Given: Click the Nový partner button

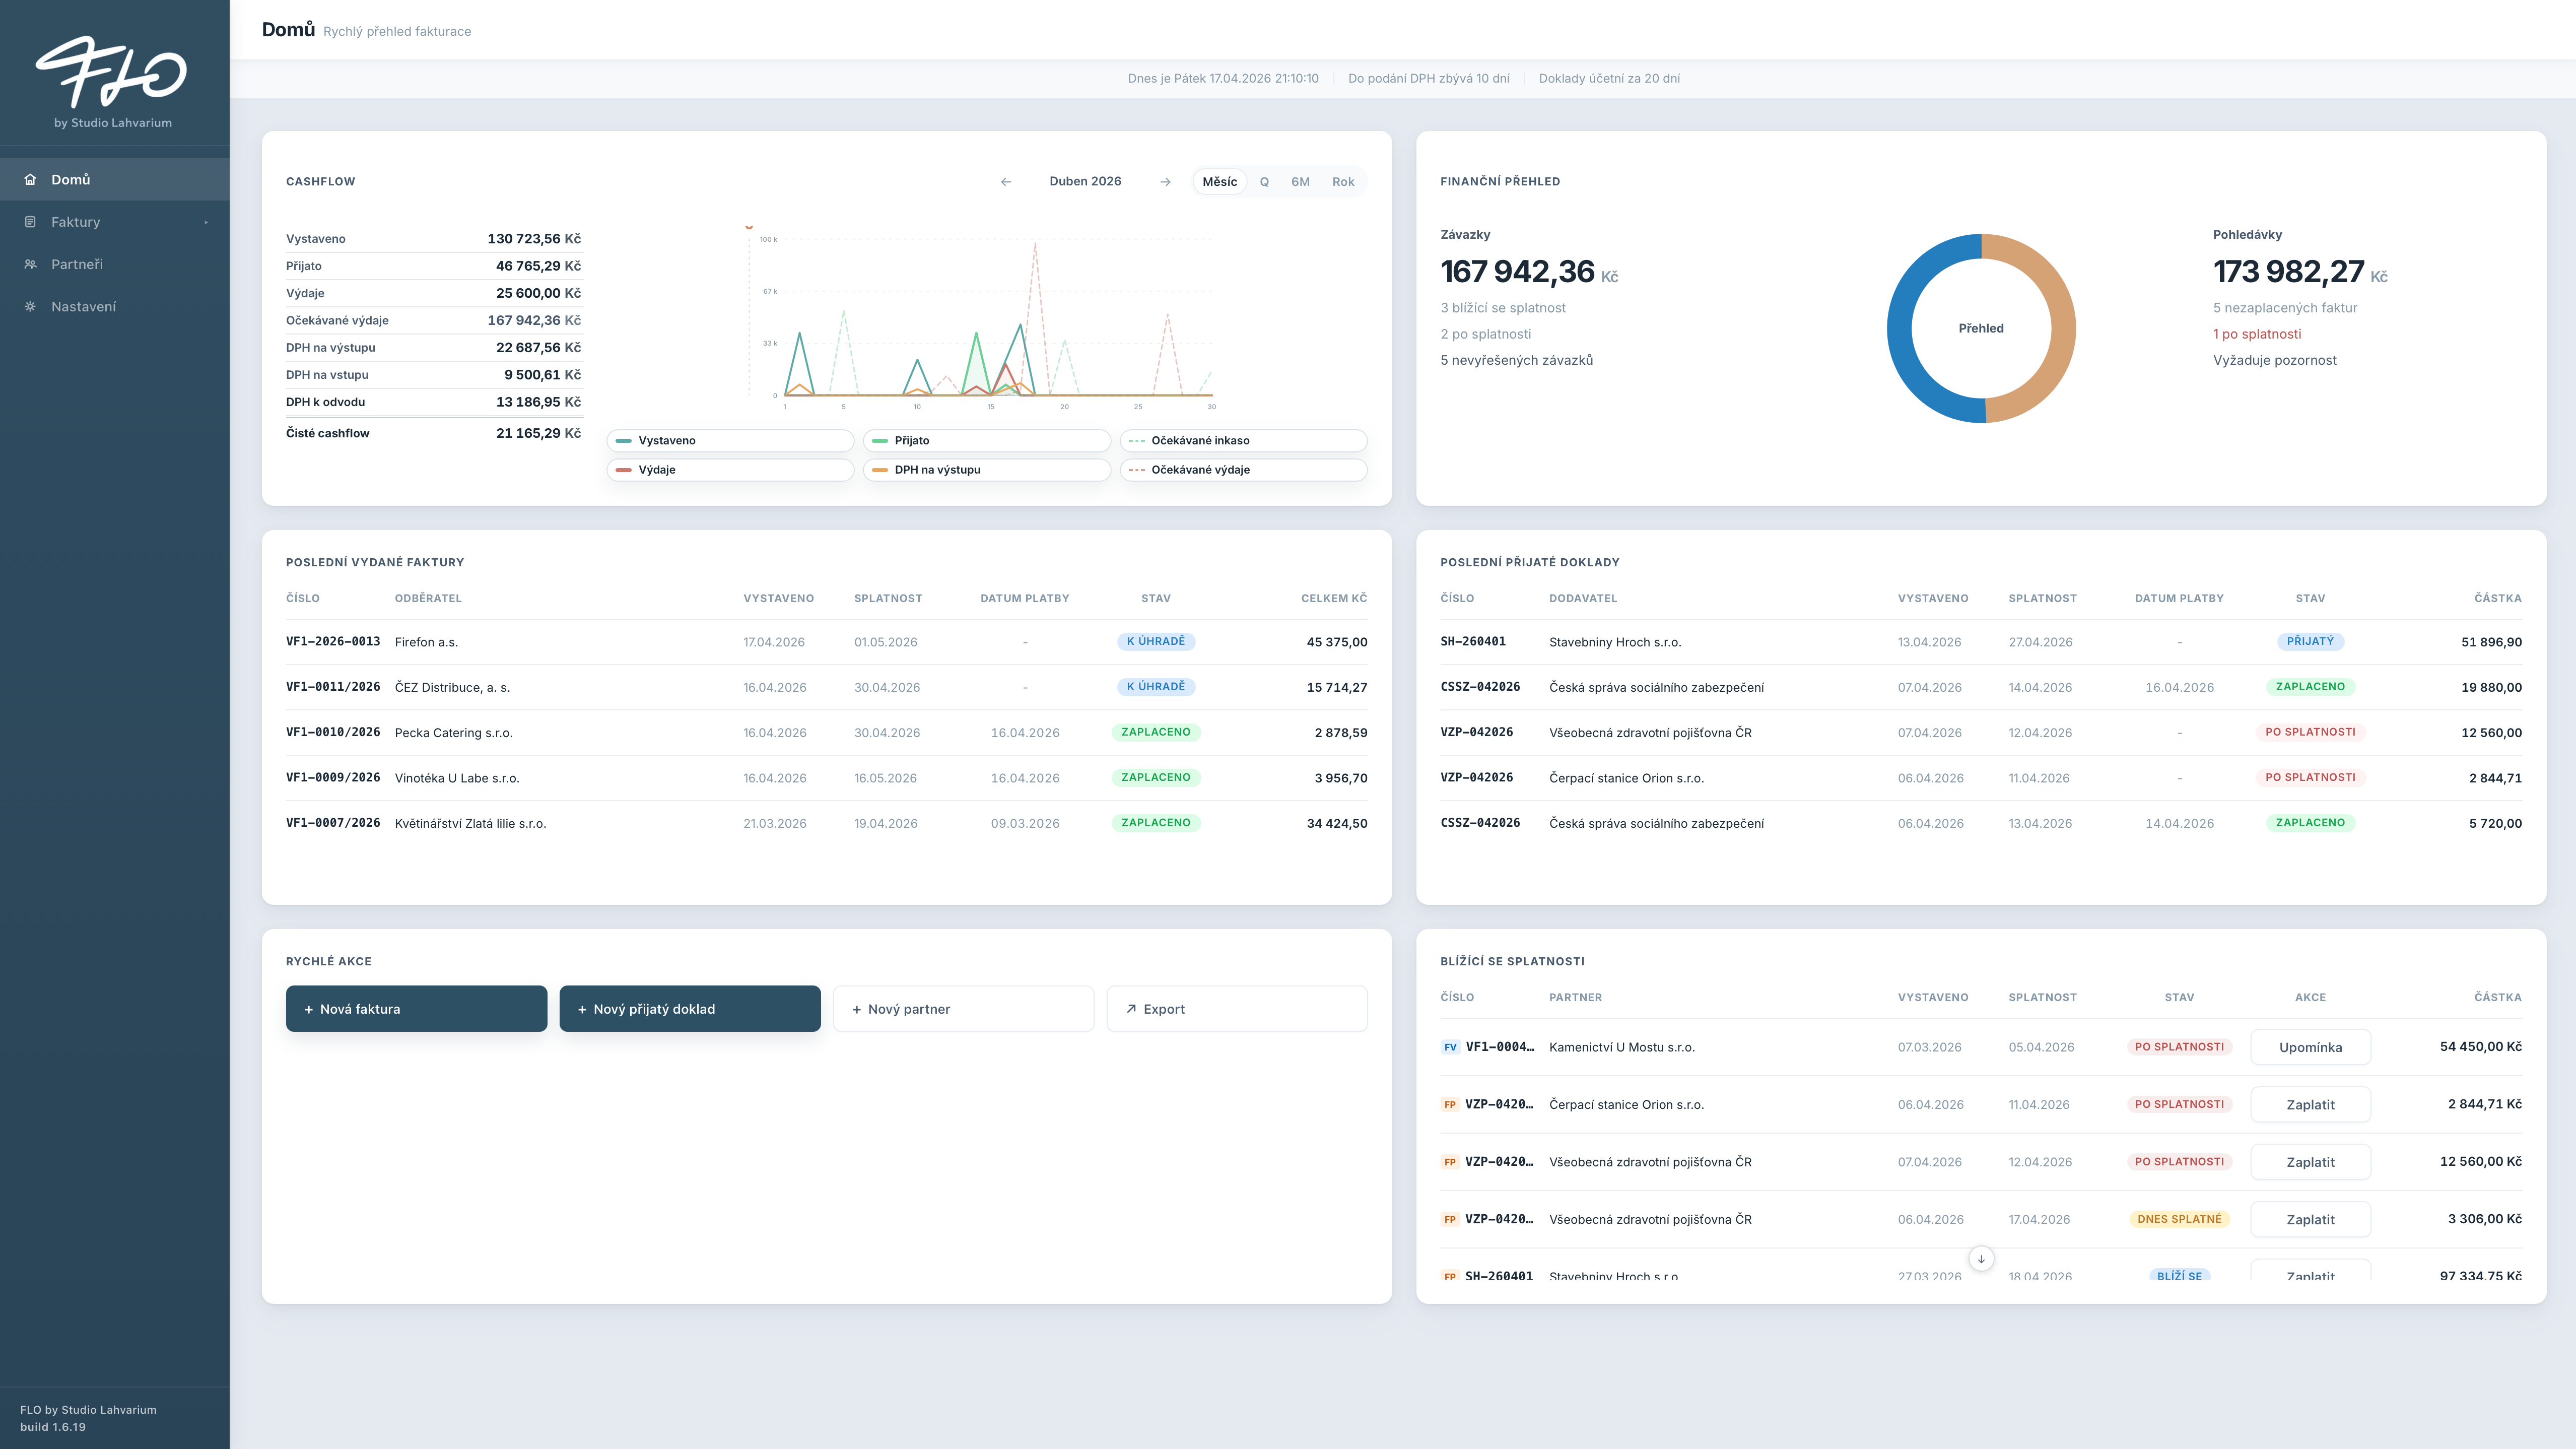Looking at the screenshot, I should [963, 1009].
